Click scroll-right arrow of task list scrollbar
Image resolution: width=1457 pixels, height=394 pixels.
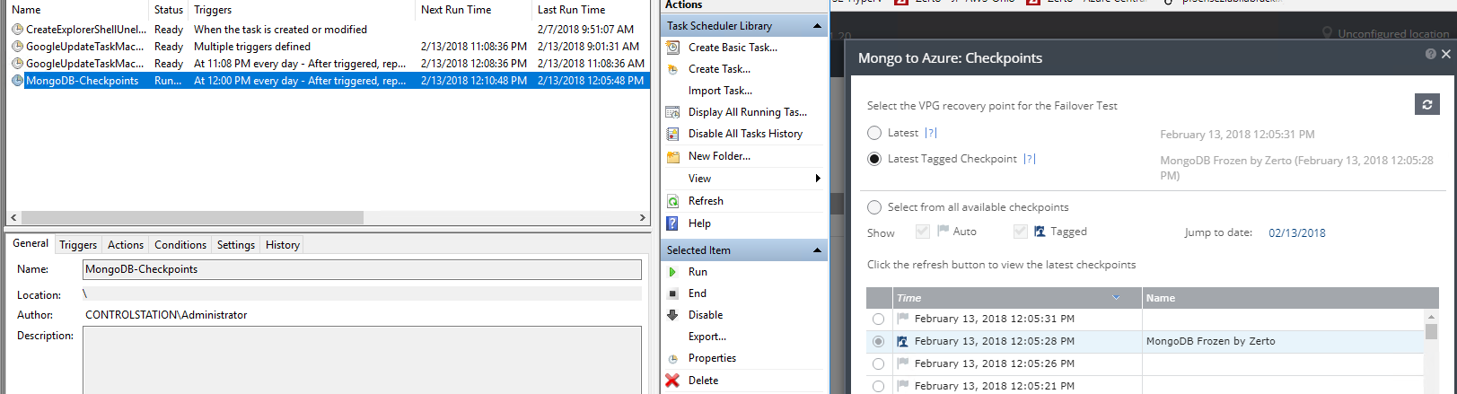642,218
